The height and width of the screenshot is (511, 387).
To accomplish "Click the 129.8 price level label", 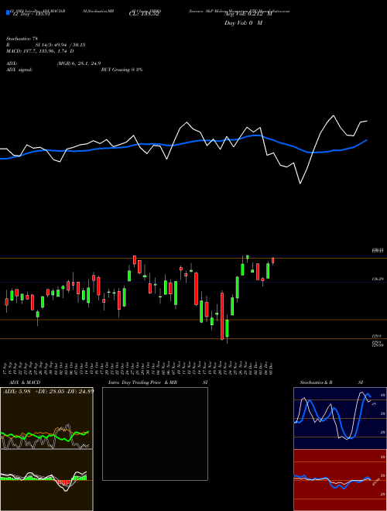I will pyautogui.click(x=377, y=336).
